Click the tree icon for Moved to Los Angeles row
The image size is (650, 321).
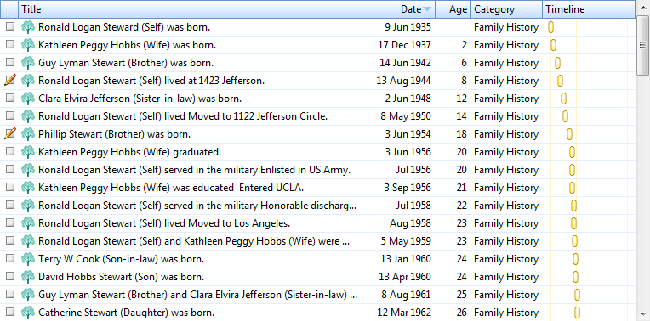pos(28,223)
